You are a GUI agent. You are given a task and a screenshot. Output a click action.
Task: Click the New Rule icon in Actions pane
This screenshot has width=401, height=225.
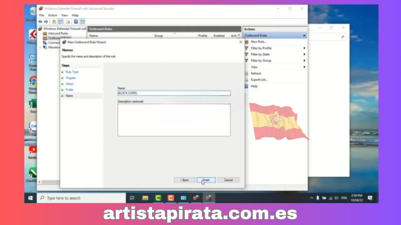(247, 42)
